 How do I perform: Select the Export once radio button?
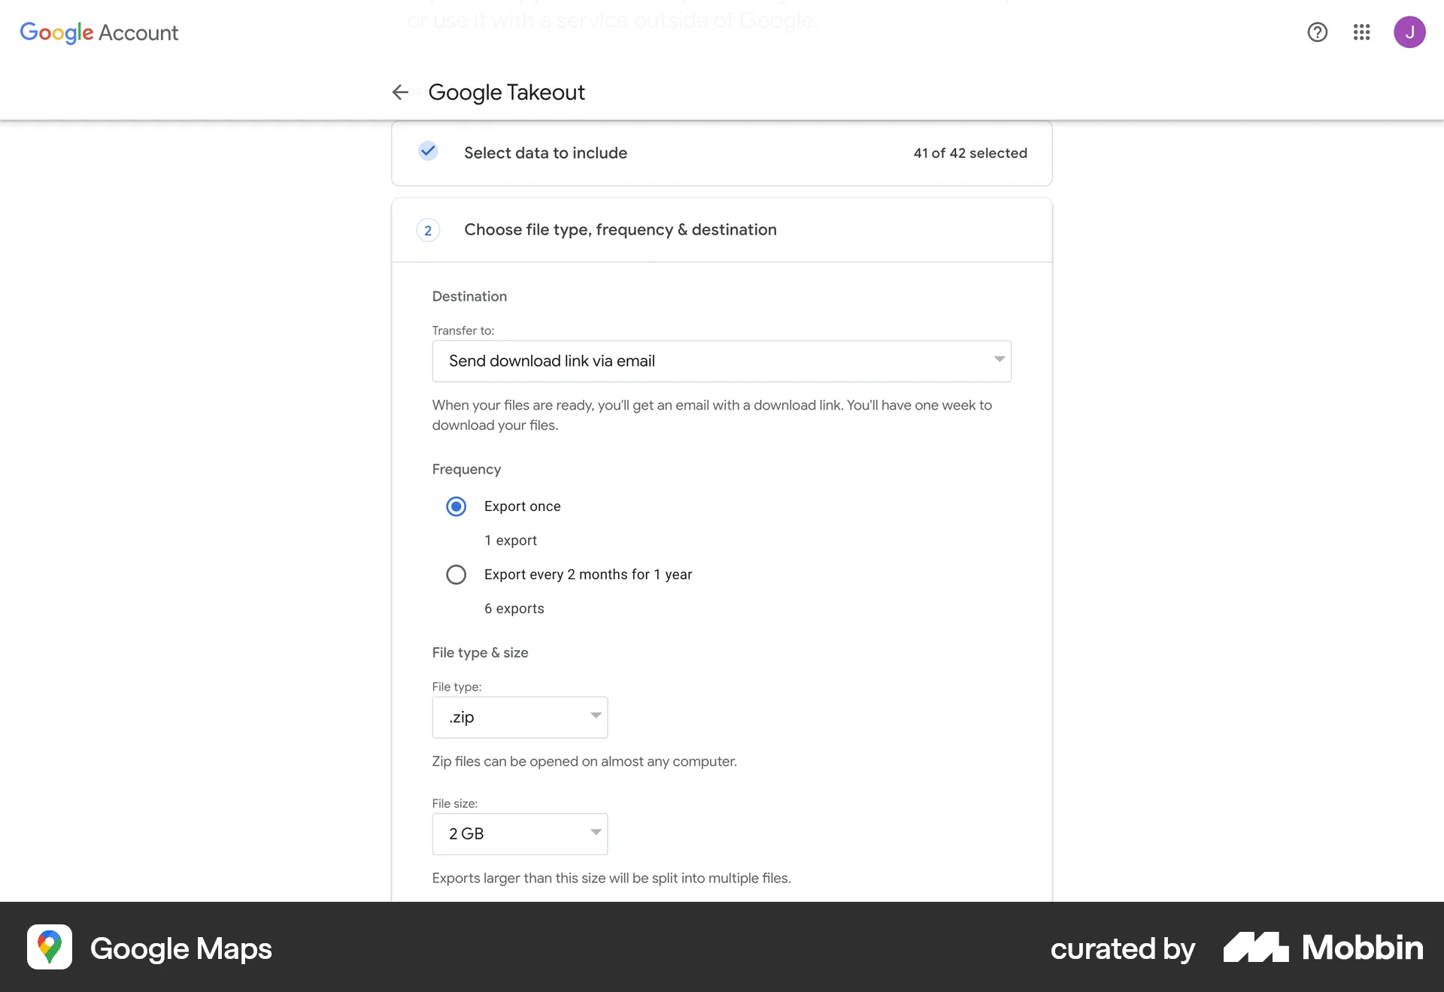(x=456, y=506)
